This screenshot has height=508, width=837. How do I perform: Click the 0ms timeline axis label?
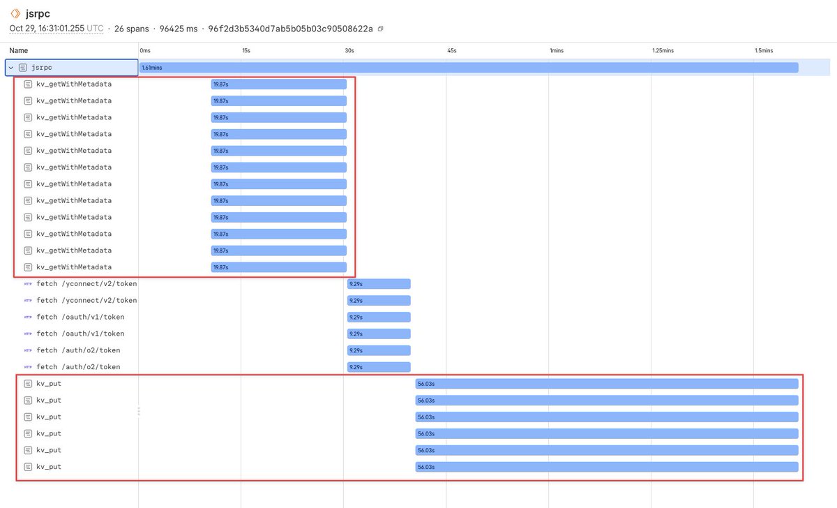[145, 51]
